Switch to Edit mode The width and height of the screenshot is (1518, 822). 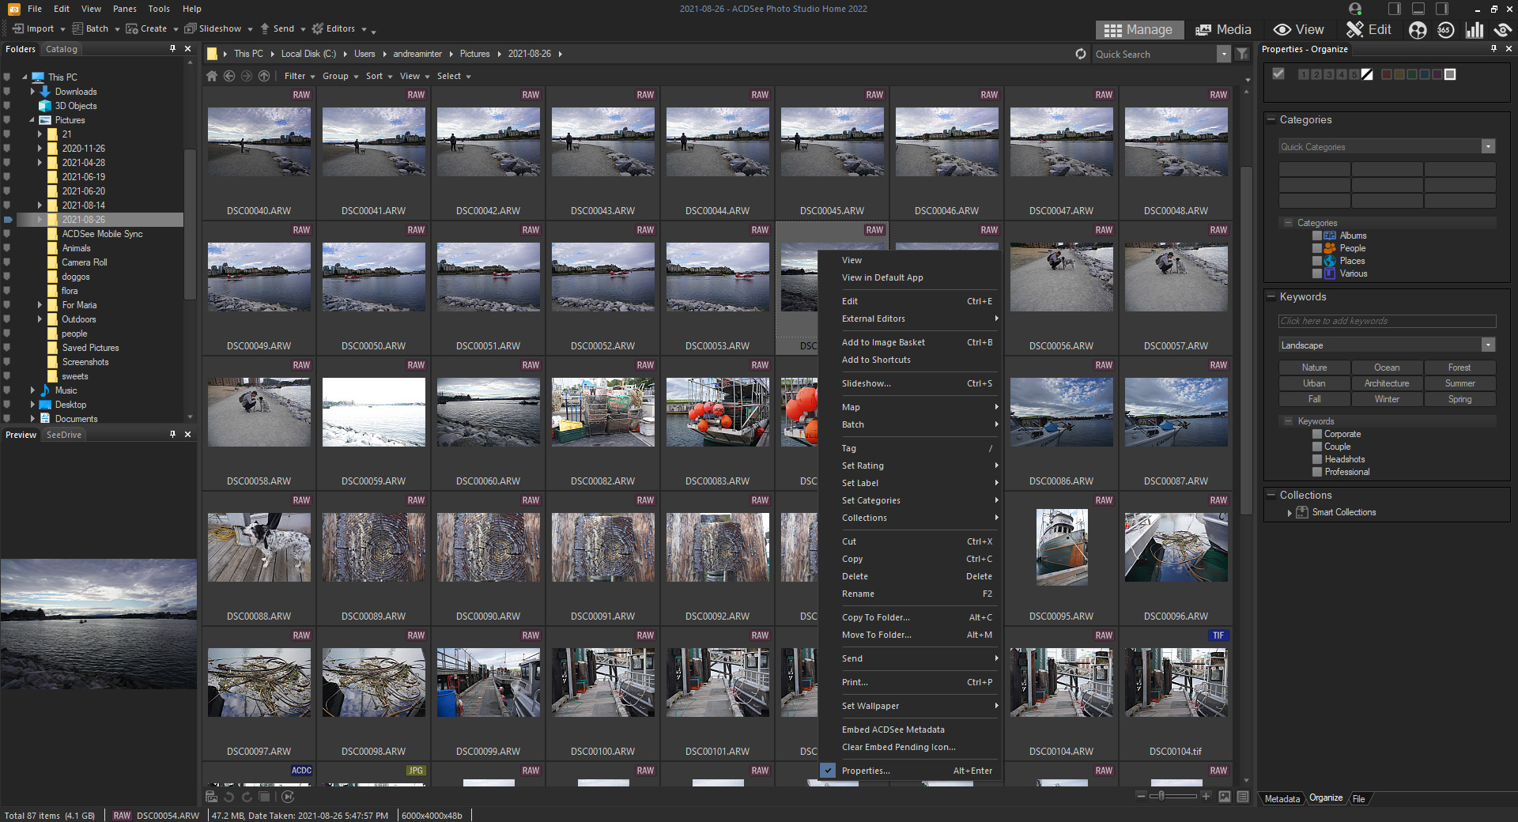[1369, 30]
